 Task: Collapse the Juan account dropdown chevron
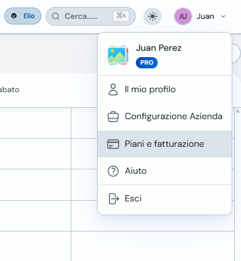click(223, 16)
